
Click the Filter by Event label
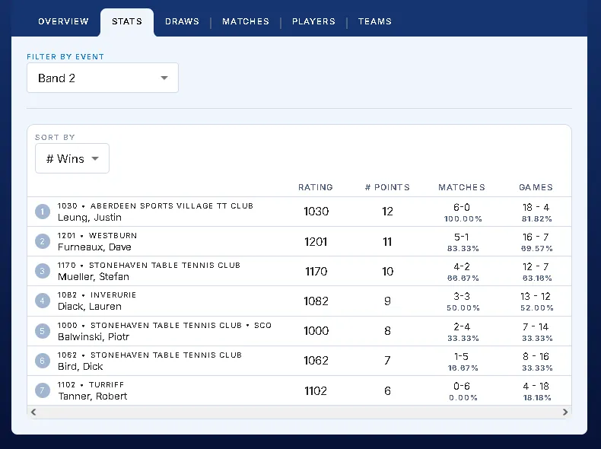[x=65, y=57]
